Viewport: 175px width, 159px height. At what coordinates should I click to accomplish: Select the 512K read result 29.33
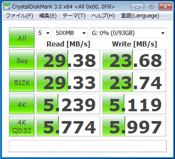[x=68, y=82]
